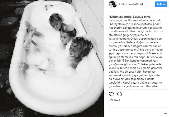The width and height of the screenshot is (169, 117).
Task: Like the post with the heart icon
Action: coord(111,94)
